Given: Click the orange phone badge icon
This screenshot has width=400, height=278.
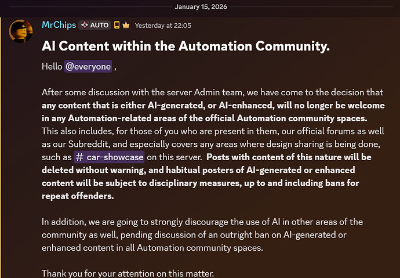Looking at the screenshot, I should (117, 25).
